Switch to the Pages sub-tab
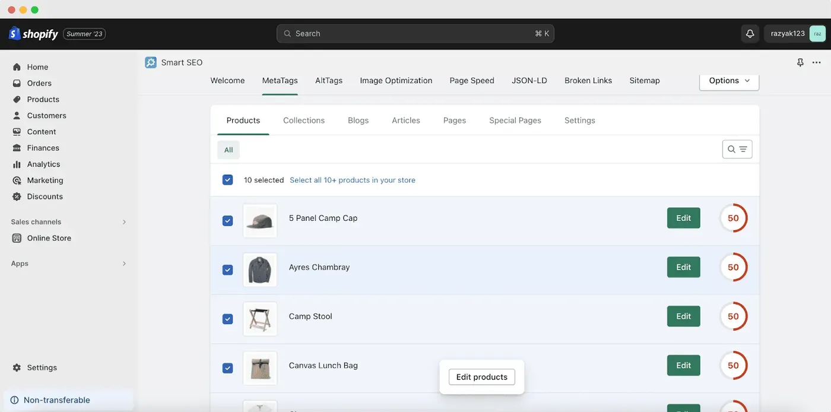831x412 pixels. [455, 121]
